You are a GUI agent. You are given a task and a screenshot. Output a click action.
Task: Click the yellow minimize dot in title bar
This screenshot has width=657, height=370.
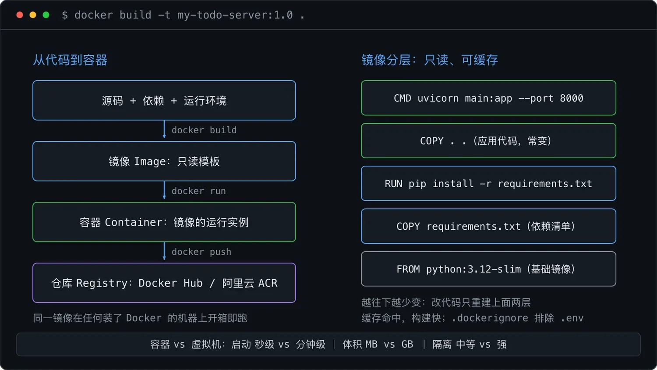(33, 15)
